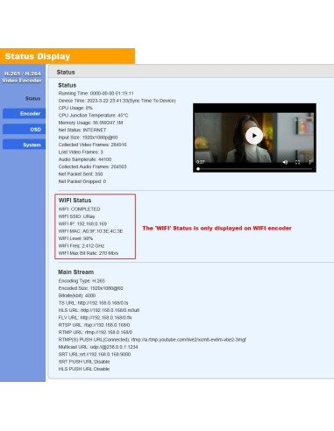Select the Encoded Size row
The height and width of the screenshot is (431, 334).
[90, 288]
